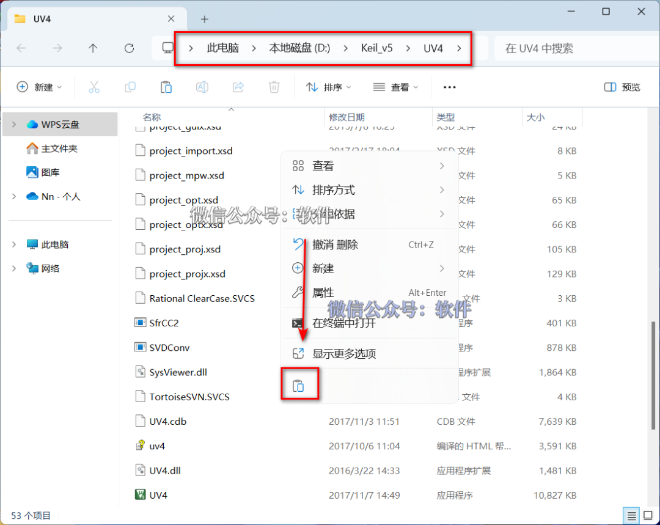This screenshot has height=525, width=660.
Task: Rename the file using the toolbar rename icon
Action: 202,87
